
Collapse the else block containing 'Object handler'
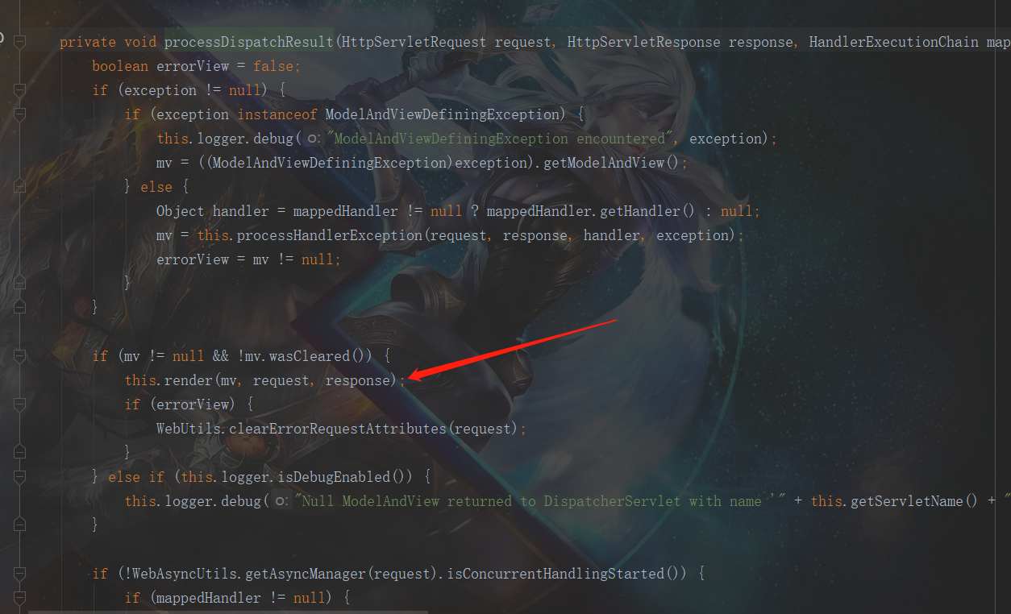coord(20,187)
